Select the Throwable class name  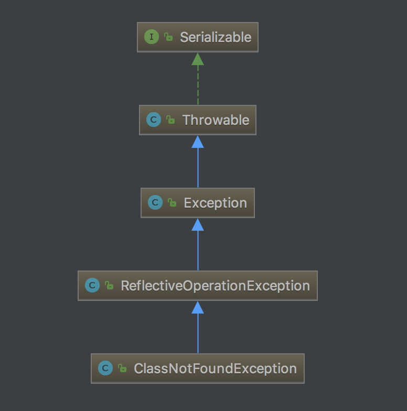point(216,120)
